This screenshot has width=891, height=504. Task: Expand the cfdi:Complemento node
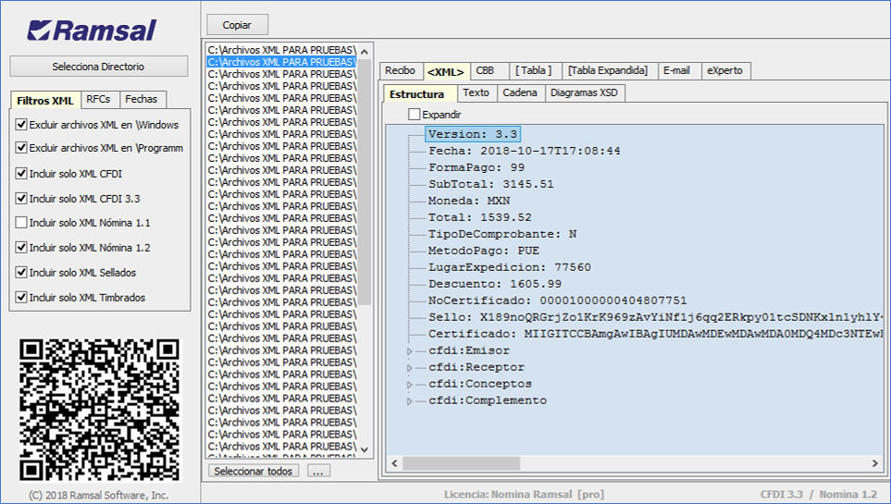point(409,401)
